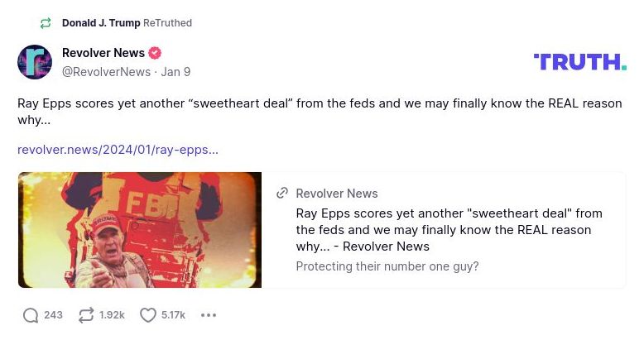Click the TRUTH. logo

click(579, 61)
